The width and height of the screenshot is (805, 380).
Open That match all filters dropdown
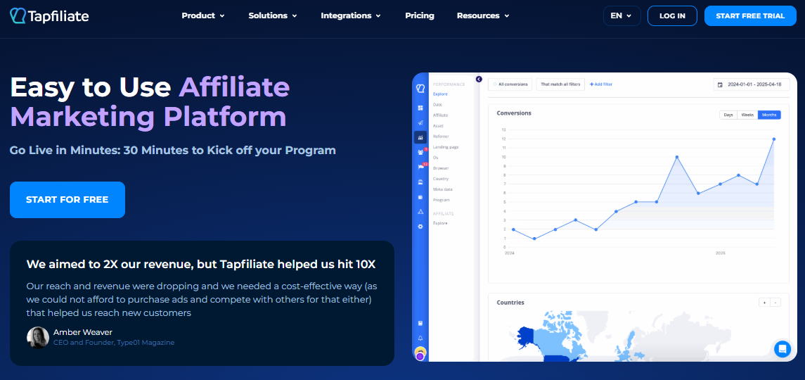pos(560,84)
